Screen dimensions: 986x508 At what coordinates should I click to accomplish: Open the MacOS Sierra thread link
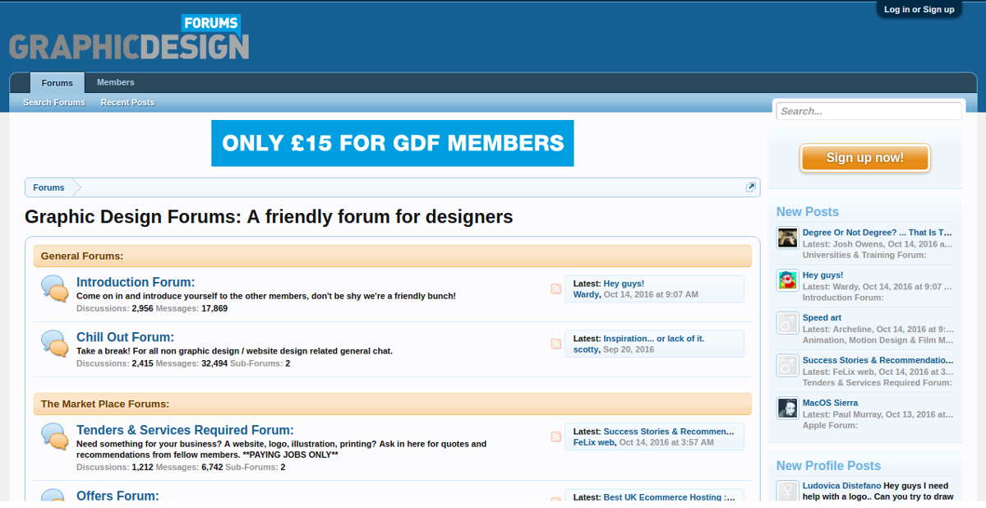click(x=830, y=403)
